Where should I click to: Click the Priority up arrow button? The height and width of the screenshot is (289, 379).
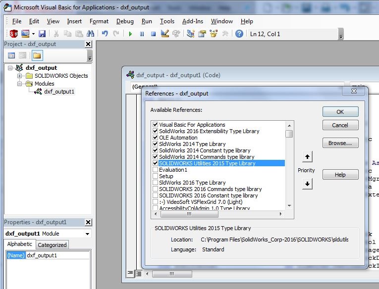(307, 157)
